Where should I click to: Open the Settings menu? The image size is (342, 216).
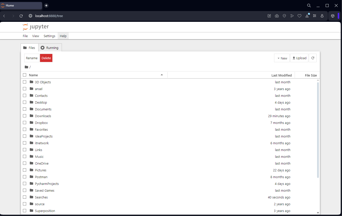pyautogui.click(x=49, y=36)
